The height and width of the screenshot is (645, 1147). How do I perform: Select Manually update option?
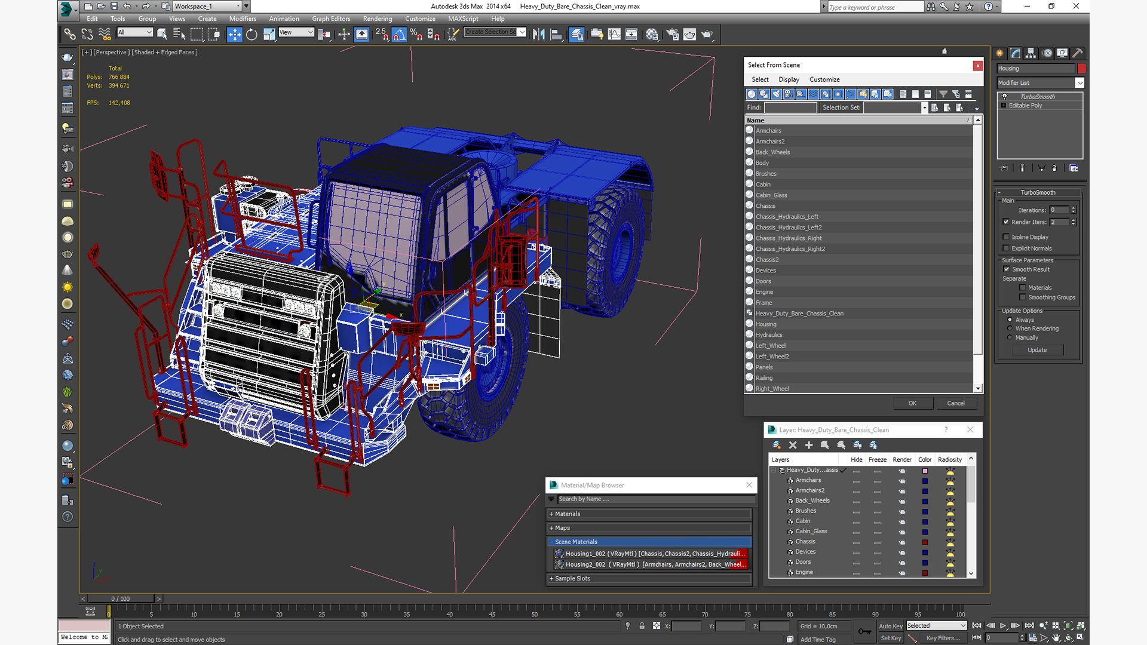tap(1010, 337)
